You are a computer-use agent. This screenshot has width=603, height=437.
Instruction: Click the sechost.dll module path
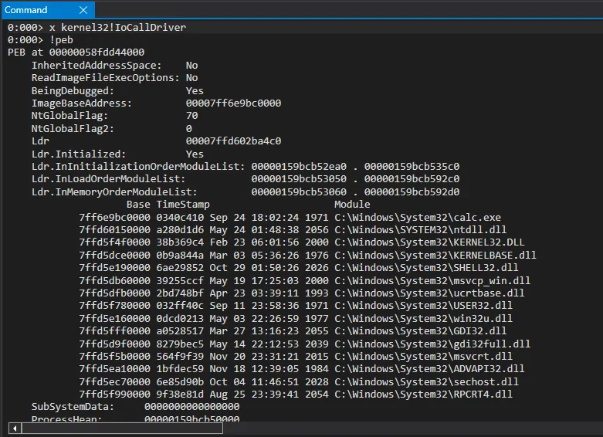(x=426, y=381)
